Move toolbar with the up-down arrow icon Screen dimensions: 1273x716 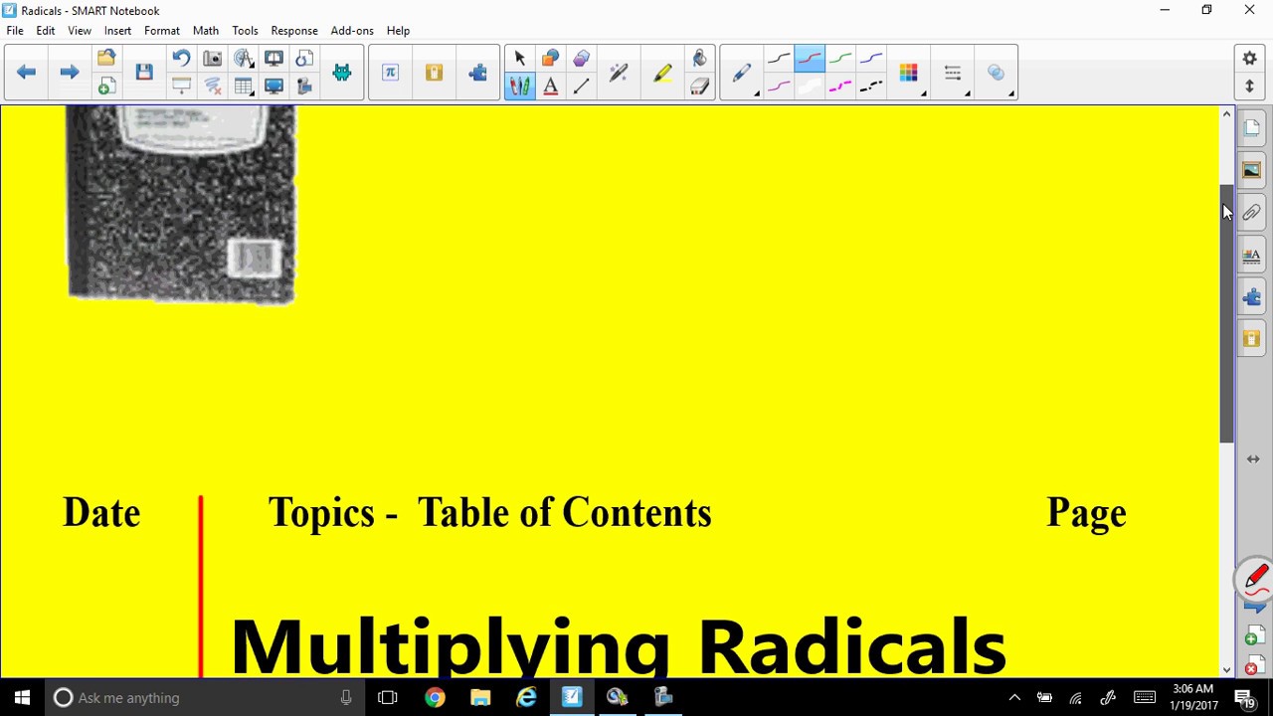coord(1250,87)
